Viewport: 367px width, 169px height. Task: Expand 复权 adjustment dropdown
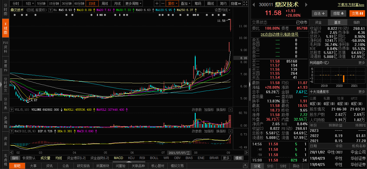172,3
